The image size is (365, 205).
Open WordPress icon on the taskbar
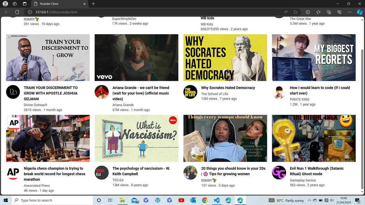(158, 200)
